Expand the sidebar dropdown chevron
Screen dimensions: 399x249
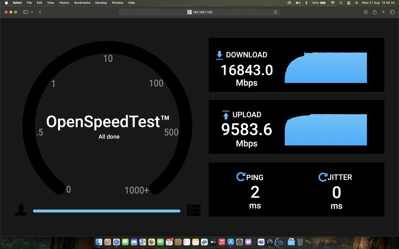[32, 12]
